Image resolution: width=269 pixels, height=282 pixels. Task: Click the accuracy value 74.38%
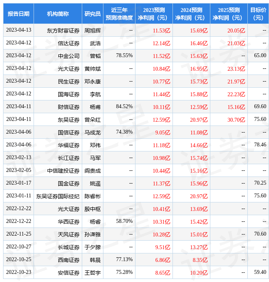(124, 132)
